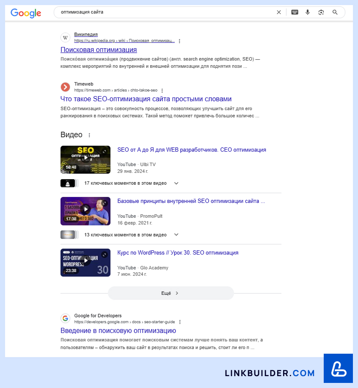This screenshot has height=388, width=358.
Task: Click the developers.google.com seo-starter-guide URL
Action: (x=124, y=321)
